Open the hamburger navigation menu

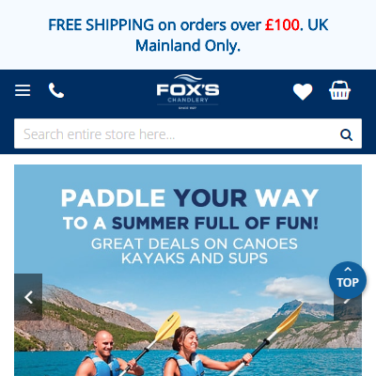pyautogui.click(x=23, y=90)
